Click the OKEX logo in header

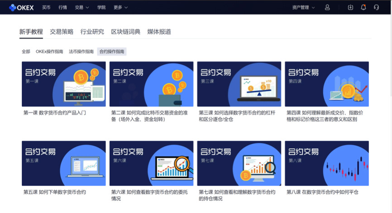[x=21, y=8]
